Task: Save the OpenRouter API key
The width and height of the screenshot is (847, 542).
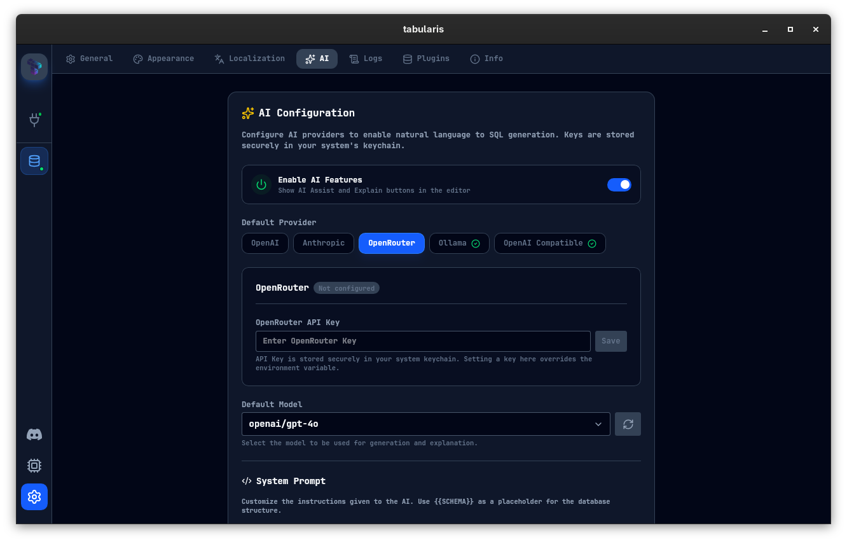Action: (x=610, y=341)
